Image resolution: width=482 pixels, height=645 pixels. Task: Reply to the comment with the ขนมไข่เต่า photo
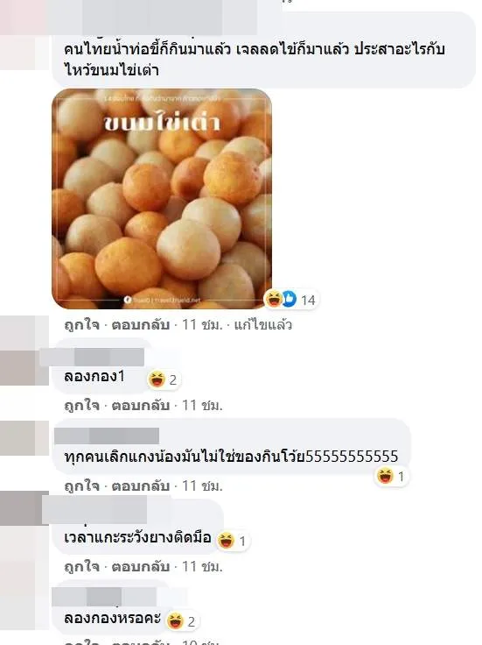point(141,325)
